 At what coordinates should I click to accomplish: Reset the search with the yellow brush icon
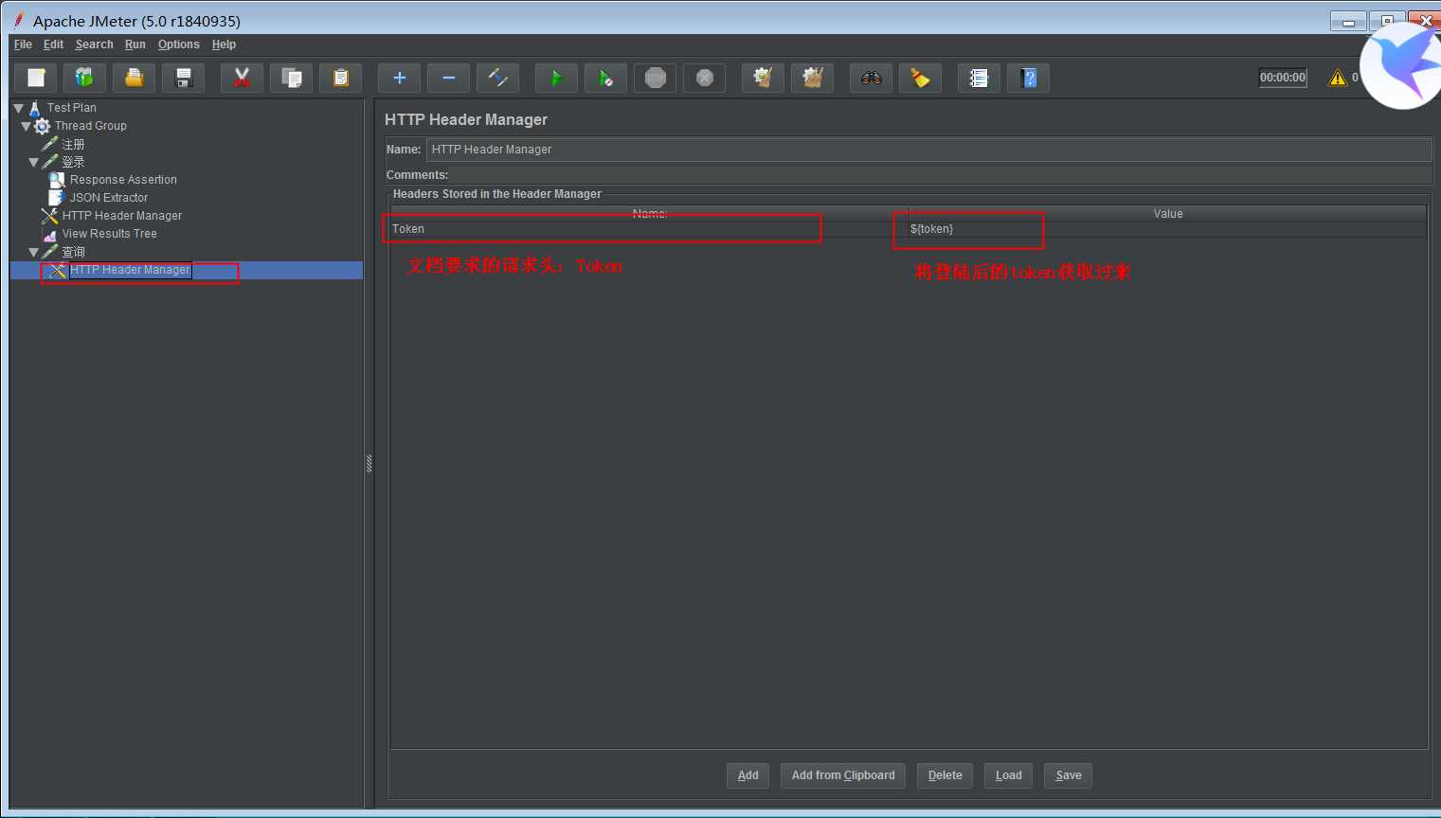[921, 78]
